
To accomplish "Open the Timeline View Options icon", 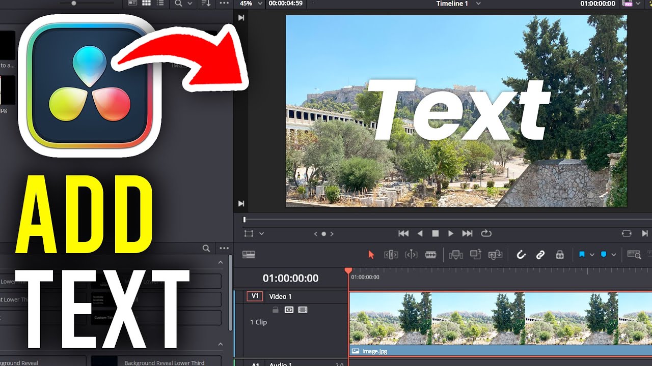I will [x=249, y=255].
